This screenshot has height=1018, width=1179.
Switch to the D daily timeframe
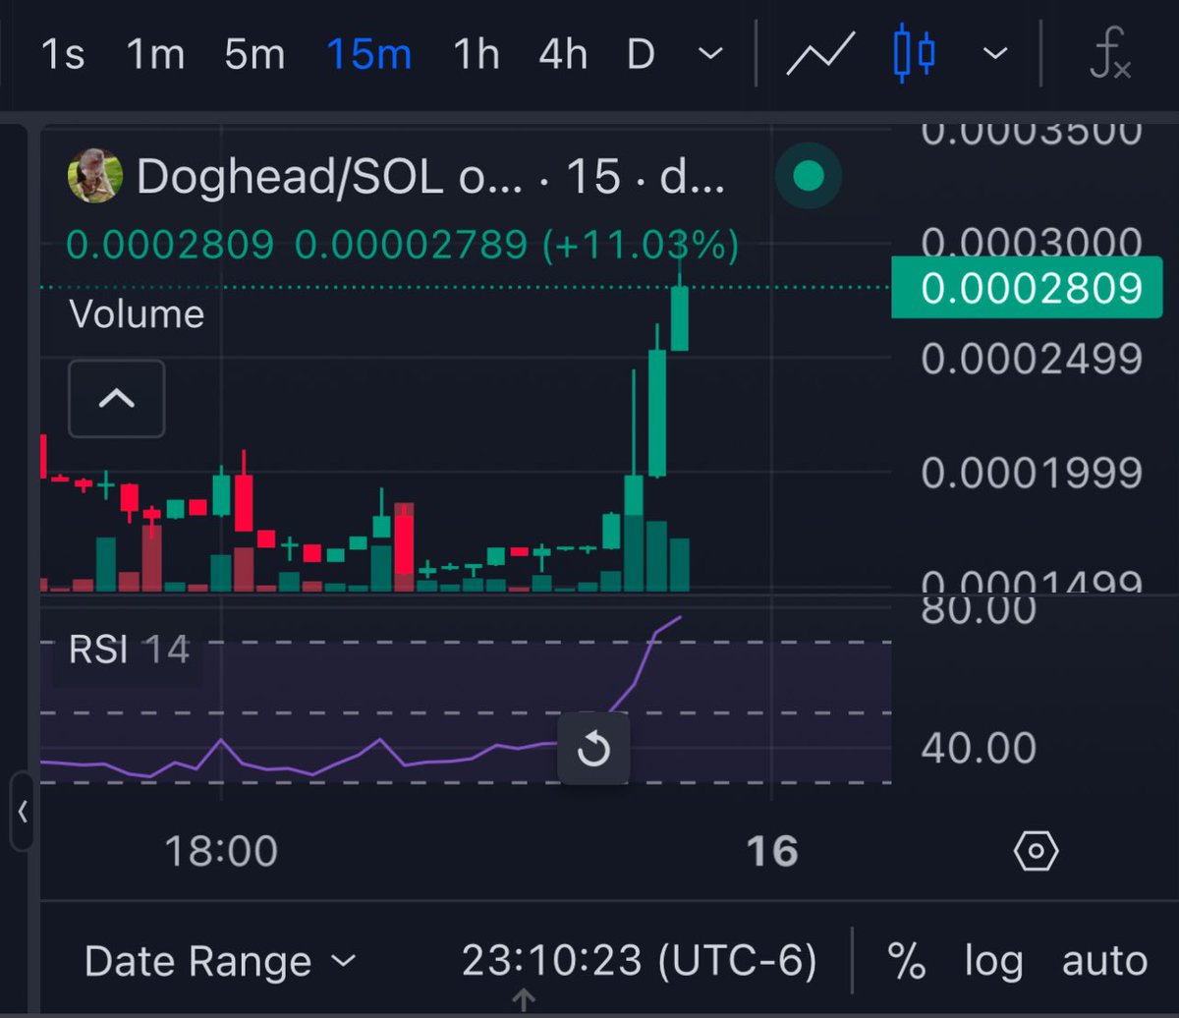(641, 54)
